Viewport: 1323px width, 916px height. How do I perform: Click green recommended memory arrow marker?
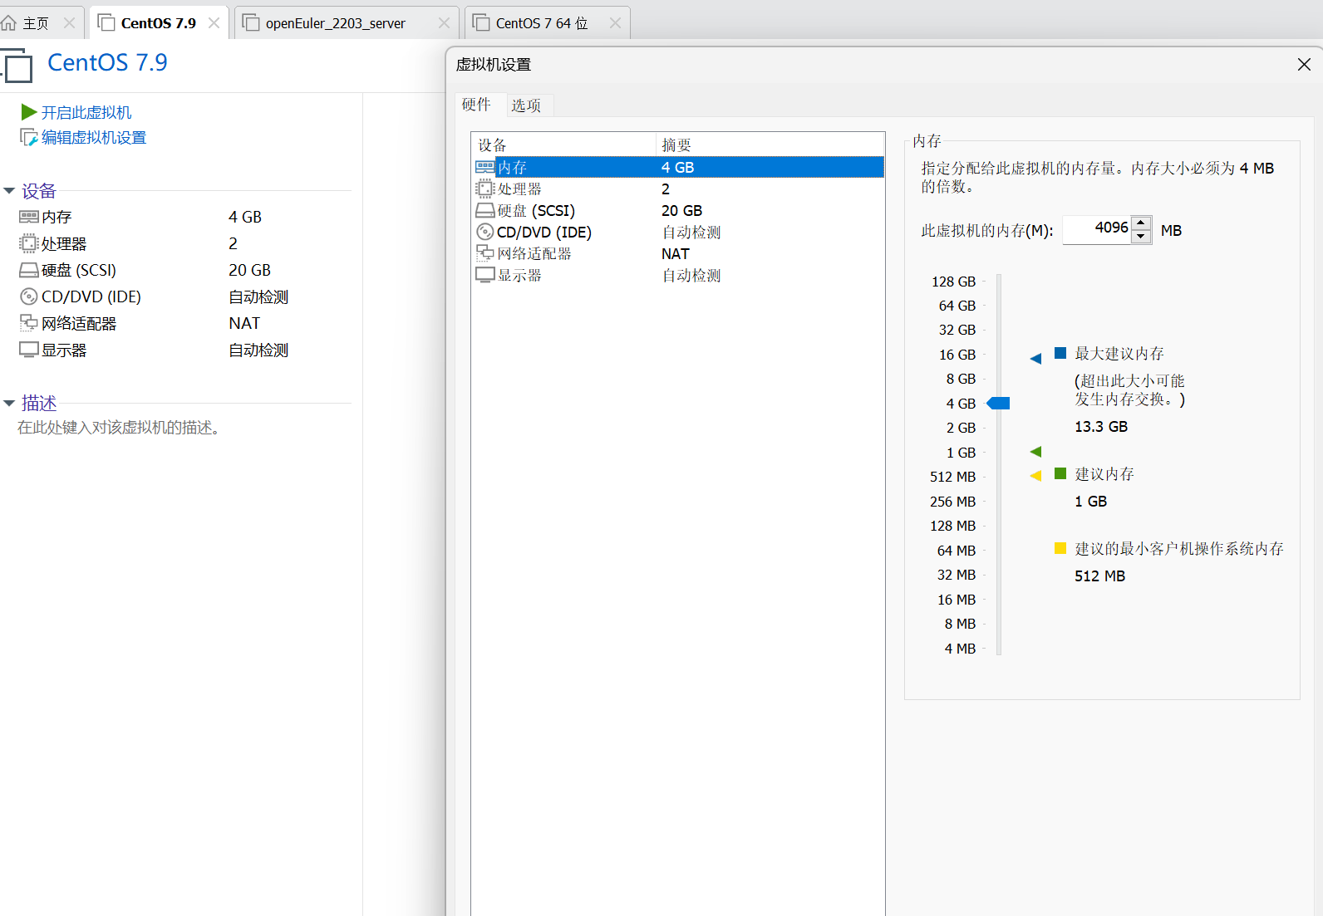click(x=1035, y=452)
